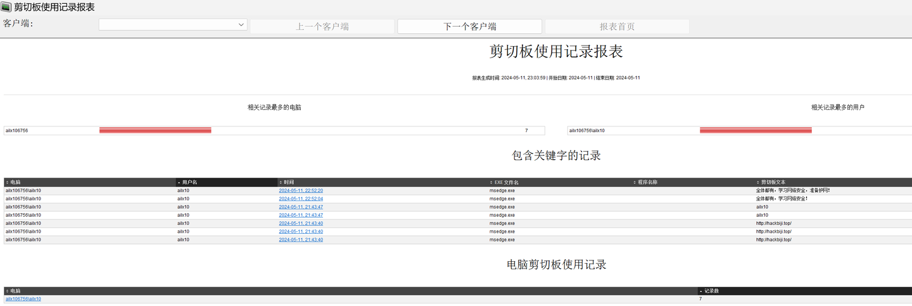Click the 上一个客户端 button

pos(322,27)
